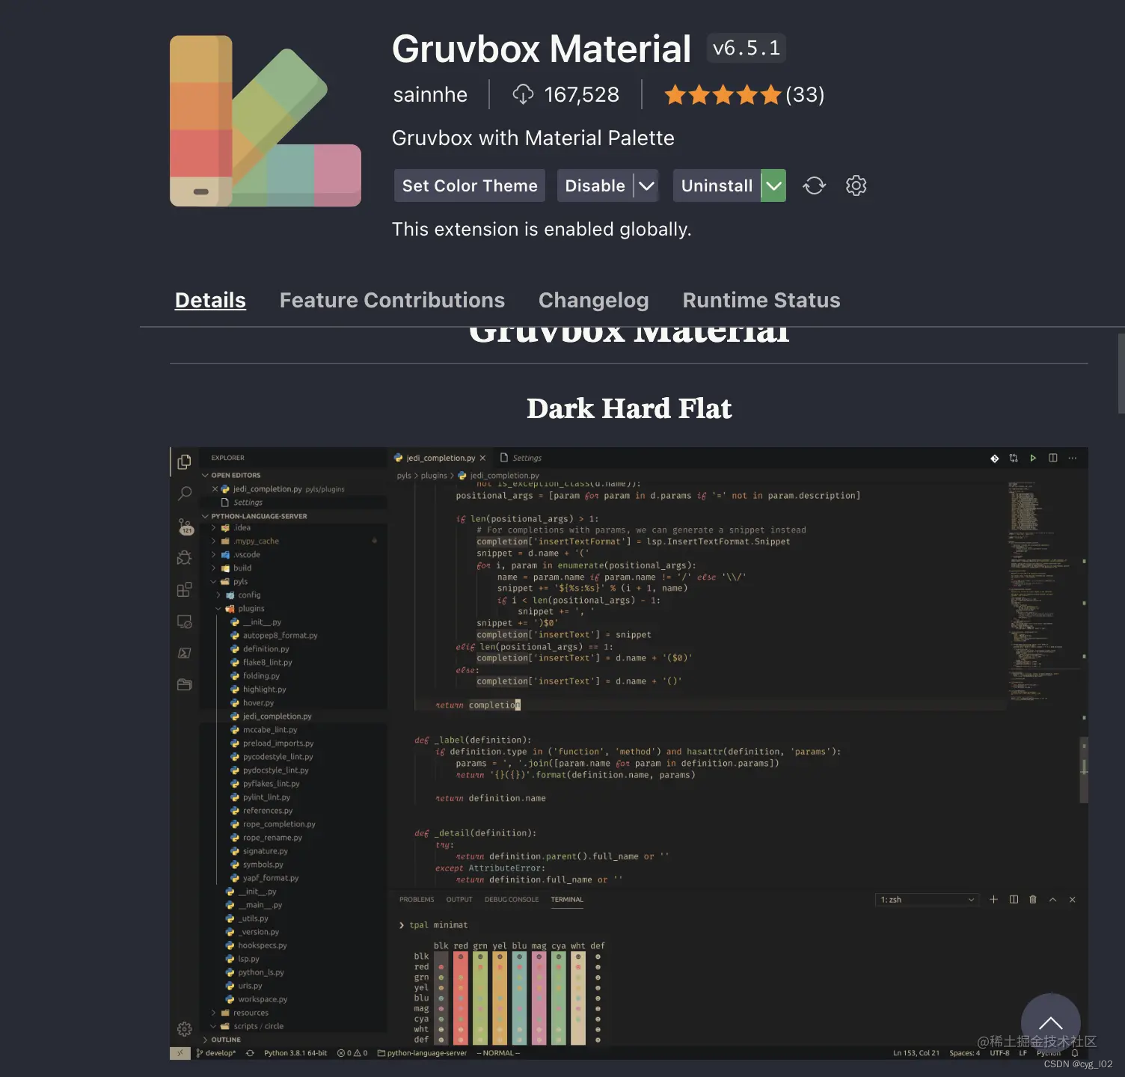
Task: Click green run play icon in preview
Action: tap(1033, 458)
